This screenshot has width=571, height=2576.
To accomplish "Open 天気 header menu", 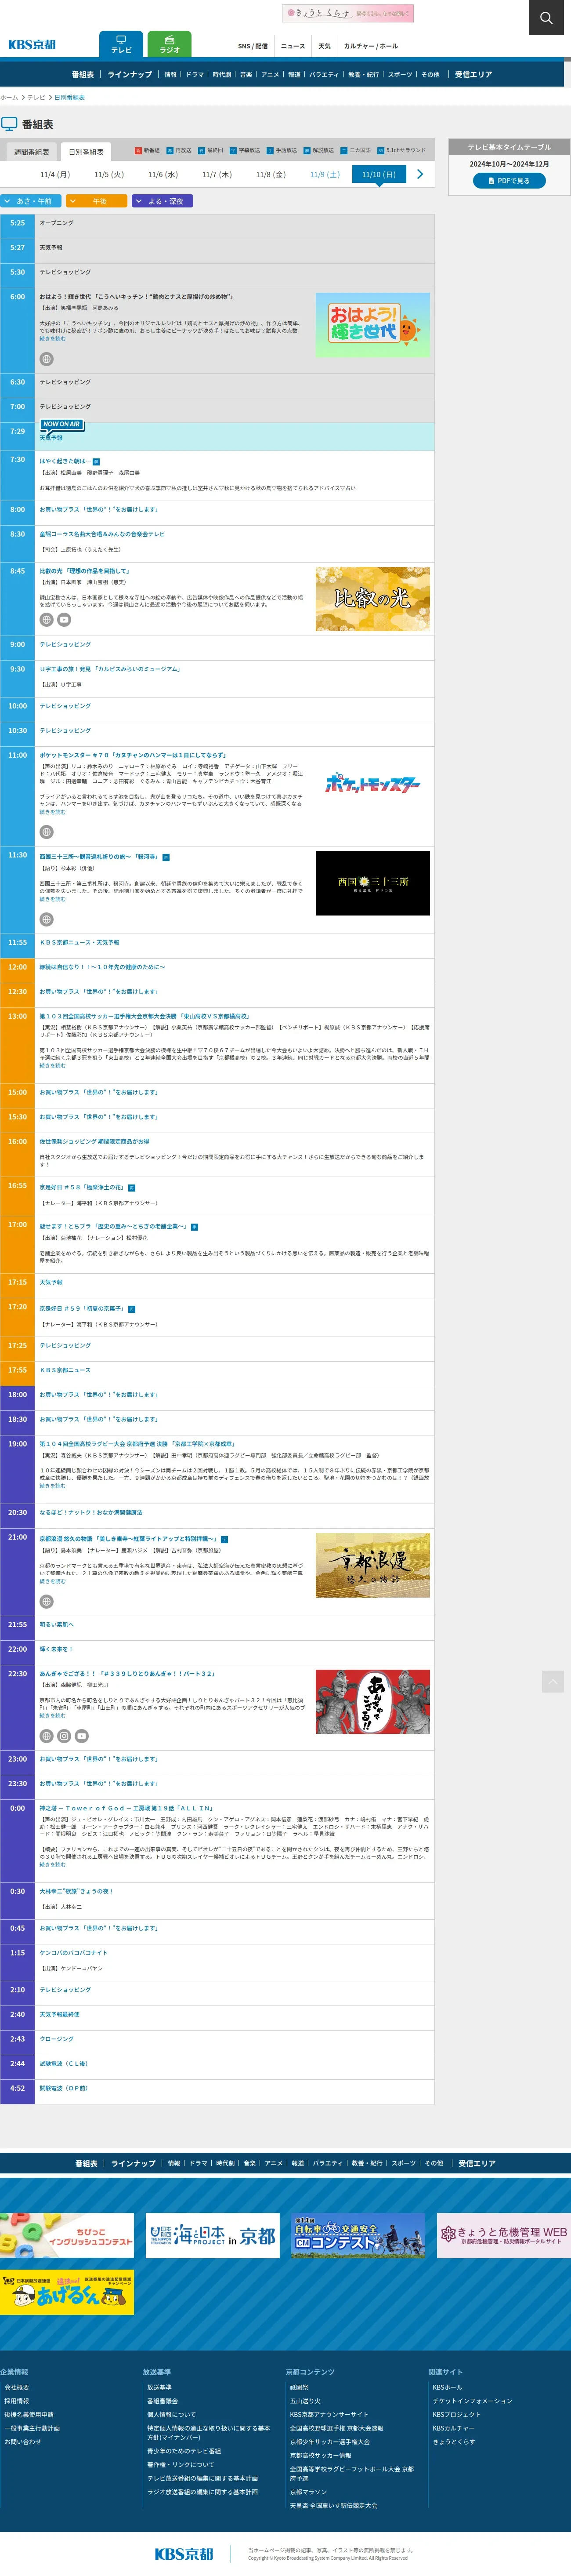I will [x=324, y=46].
